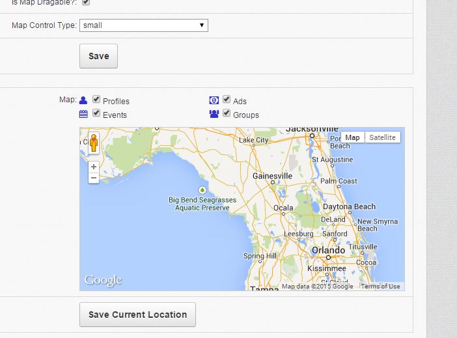Click the Ads money icon
Image resolution: width=457 pixels, height=338 pixels.
click(x=214, y=100)
